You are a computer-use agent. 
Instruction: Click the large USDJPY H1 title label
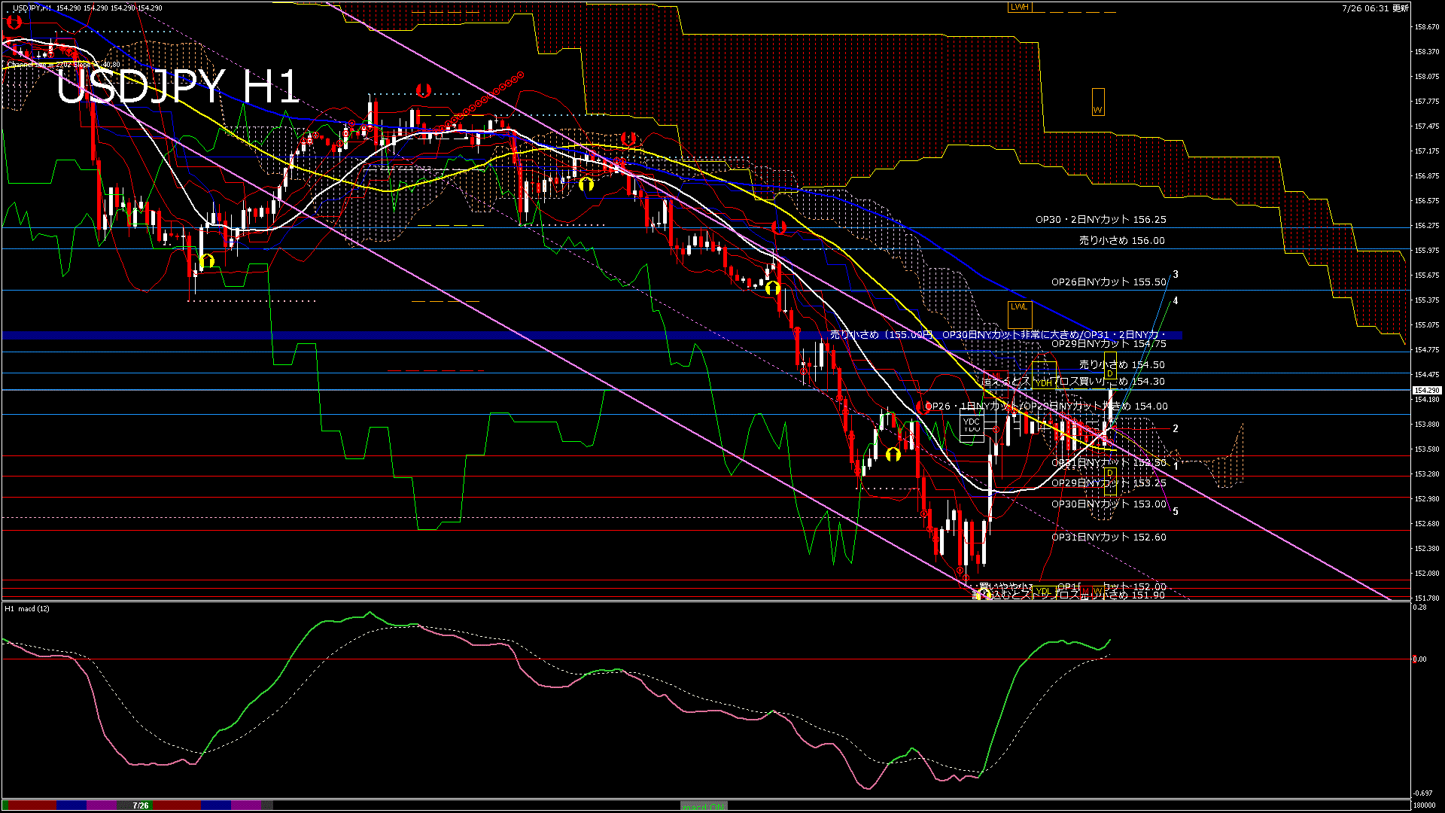tap(178, 87)
